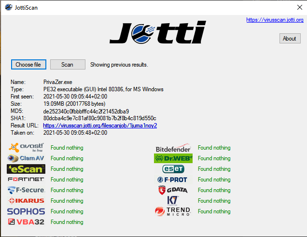Click the 'SHA1:' field label
This screenshot has height=237, width=307.
(x=18, y=118)
